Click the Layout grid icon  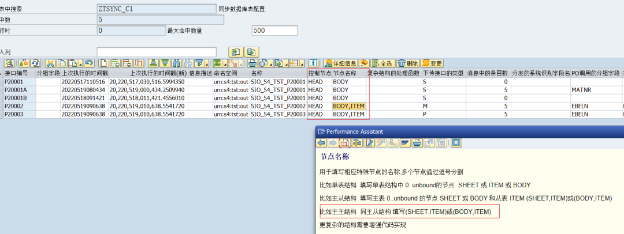(294, 63)
